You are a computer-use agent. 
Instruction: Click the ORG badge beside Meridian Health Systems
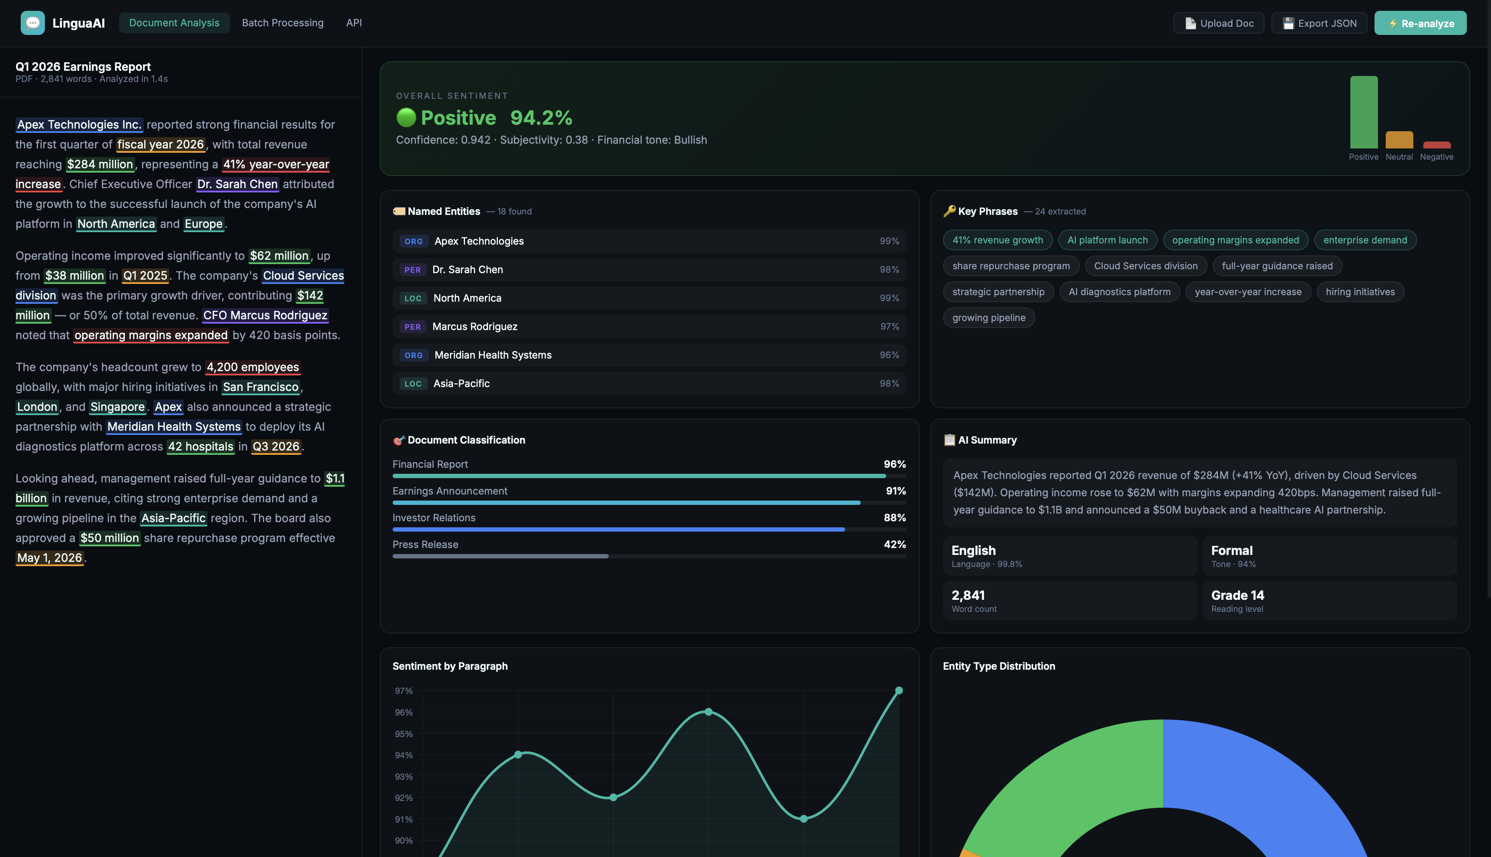(414, 355)
